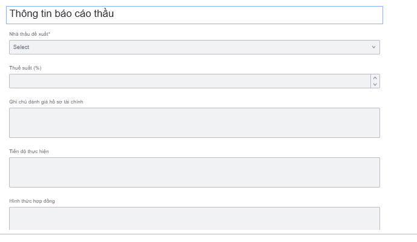Click the chevron arrow in the Select box
The height and width of the screenshot is (242, 417).
pos(373,47)
